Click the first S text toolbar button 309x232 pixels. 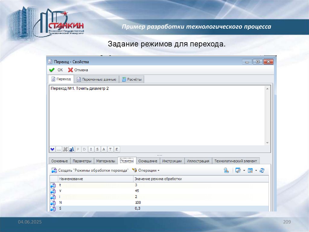coord(97,149)
